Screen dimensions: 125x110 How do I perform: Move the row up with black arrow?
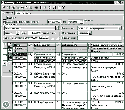(41, 7)
